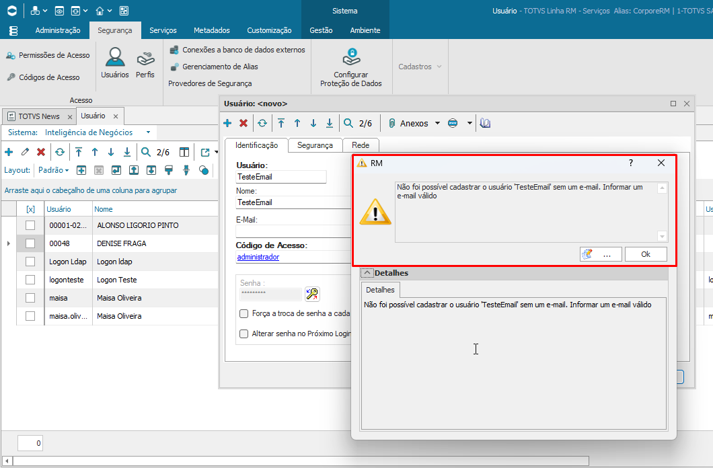This screenshot has height=468, width=713.
Task: Open Configurar Proteção de Dados
Action: click(350, 67)
